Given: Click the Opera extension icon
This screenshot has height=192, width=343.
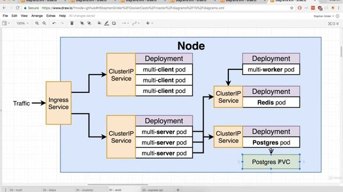Looking at the screenshot, I should coord(300,8).
